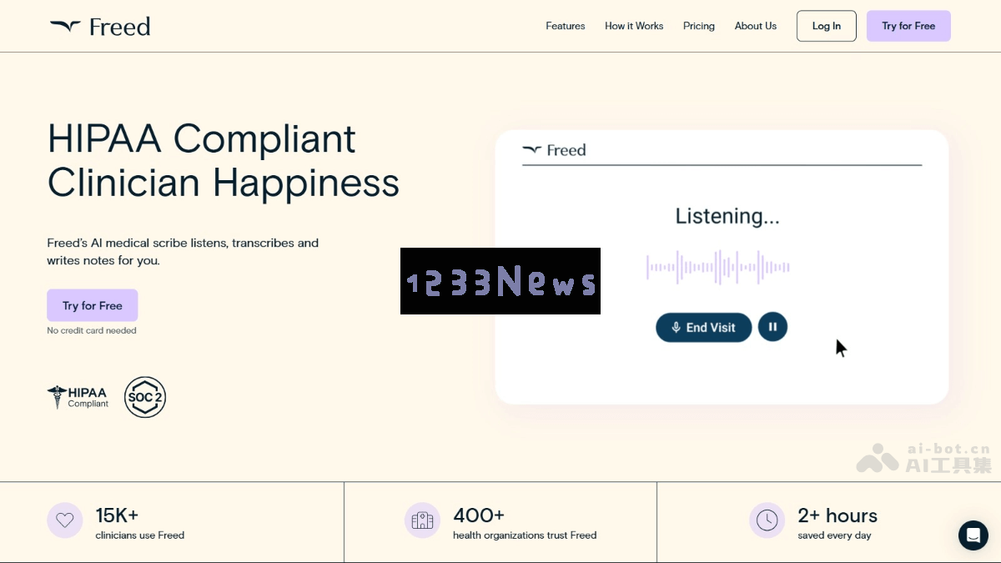
Task: Click the "15K+" statistic
Action: pyautogui.click(x=117, y=515)
